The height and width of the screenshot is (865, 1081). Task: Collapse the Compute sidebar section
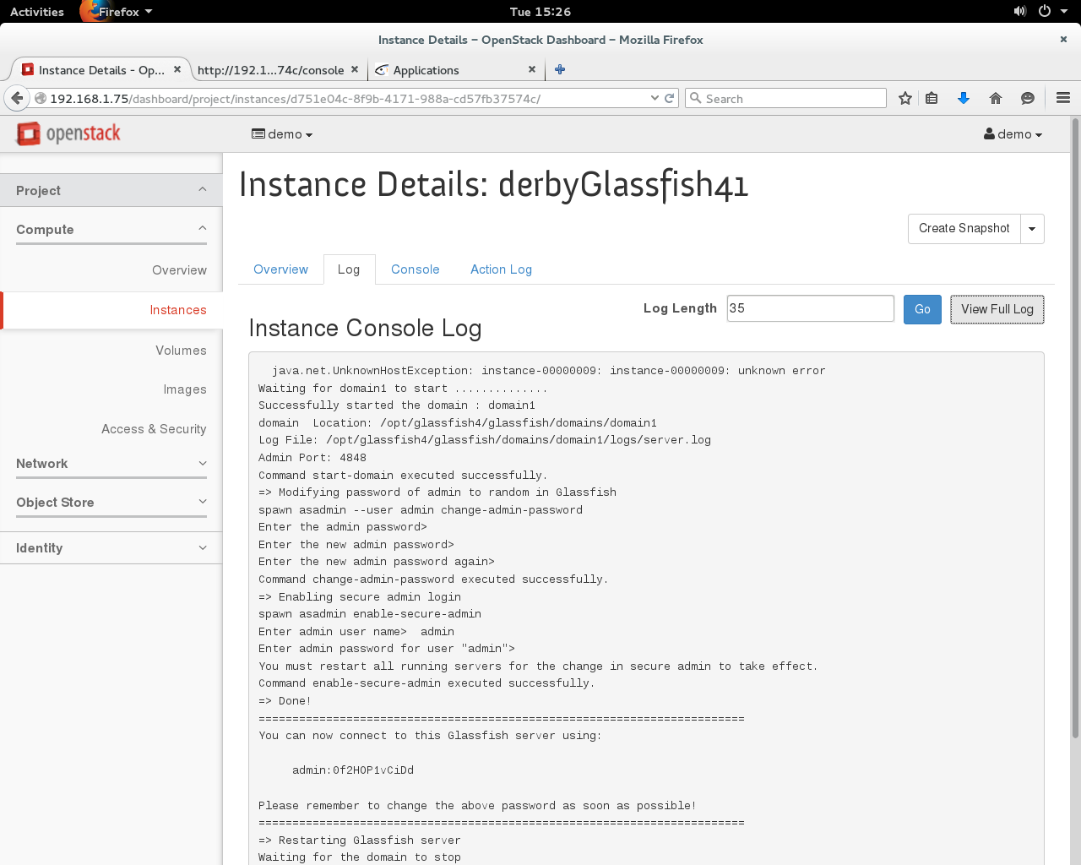[x=111, y=229]
